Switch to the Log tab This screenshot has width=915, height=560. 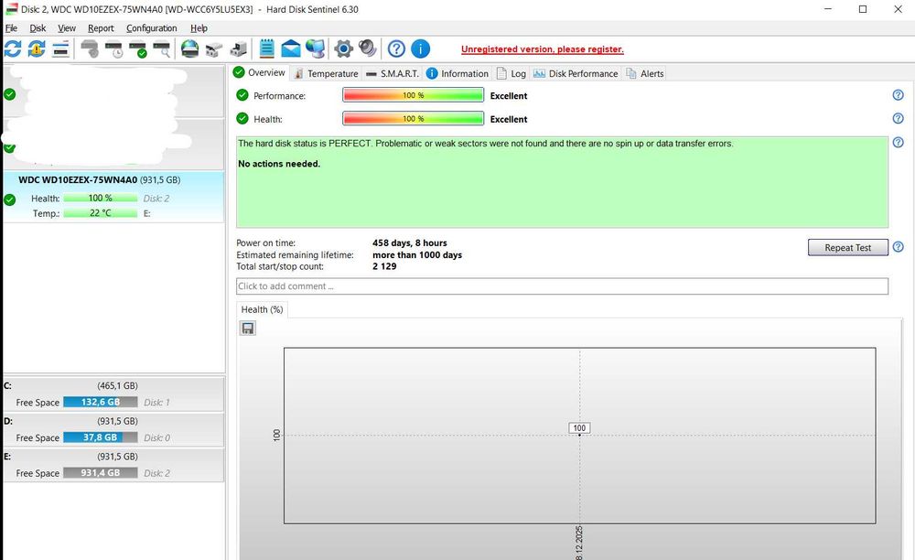click(511, 73)
